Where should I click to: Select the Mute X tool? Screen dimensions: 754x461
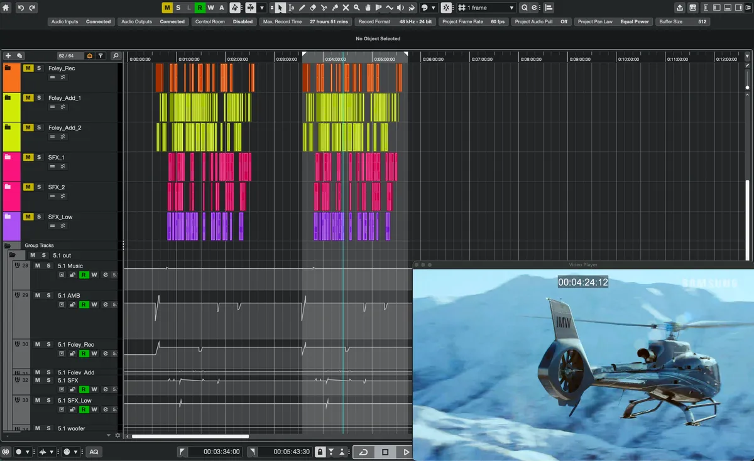pos(346,8)
